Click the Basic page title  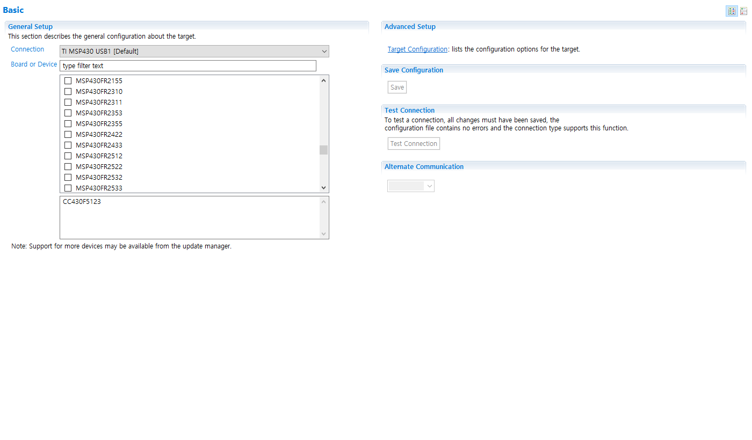(13, 10)
